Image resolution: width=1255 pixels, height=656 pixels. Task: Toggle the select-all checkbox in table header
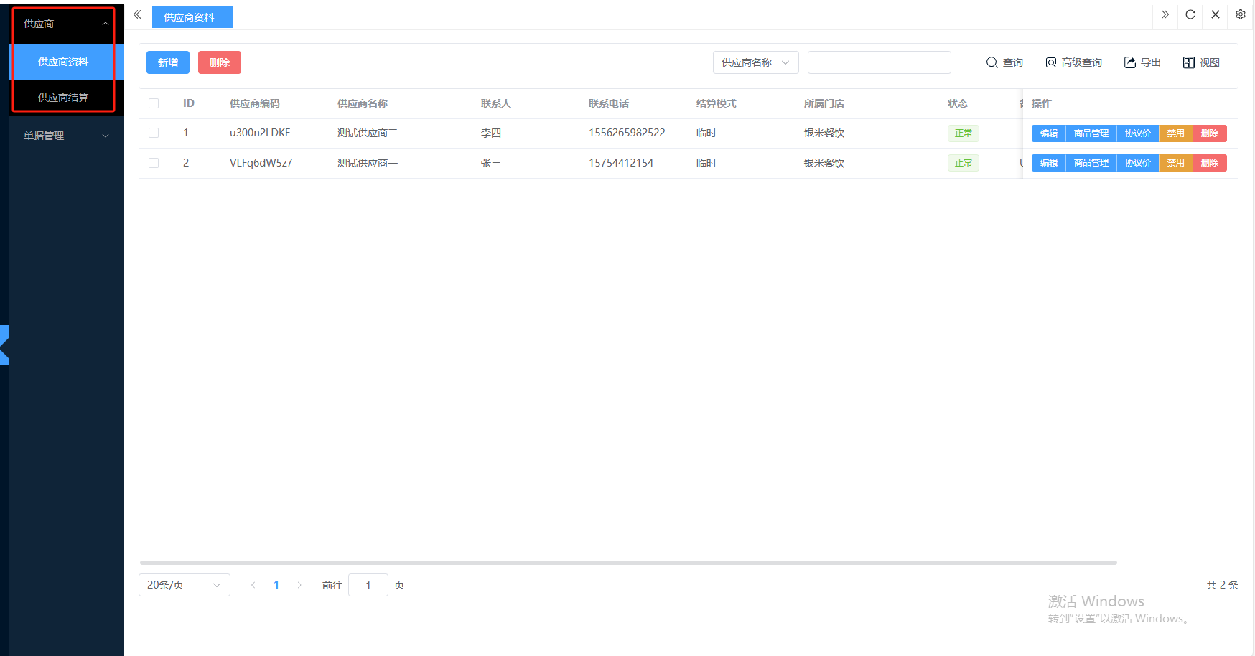[x=154, y=103]
